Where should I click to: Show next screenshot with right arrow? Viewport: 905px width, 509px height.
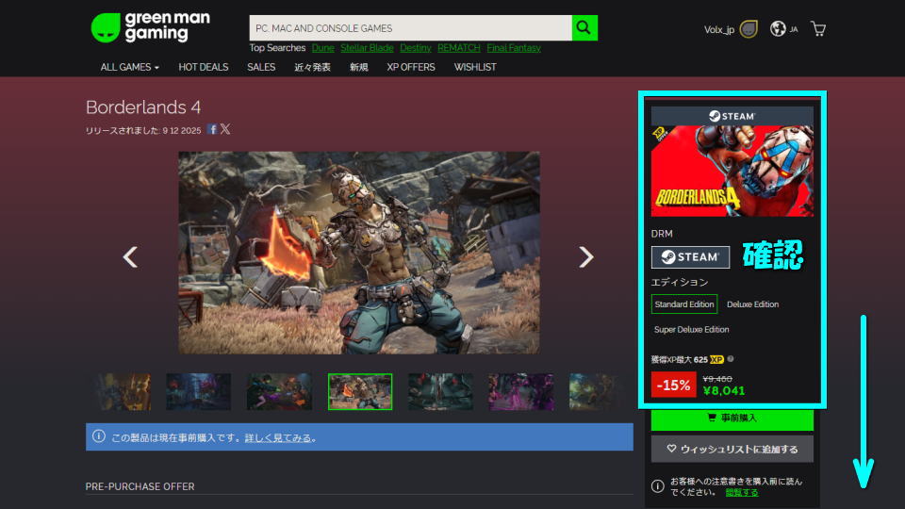(585, 256)
